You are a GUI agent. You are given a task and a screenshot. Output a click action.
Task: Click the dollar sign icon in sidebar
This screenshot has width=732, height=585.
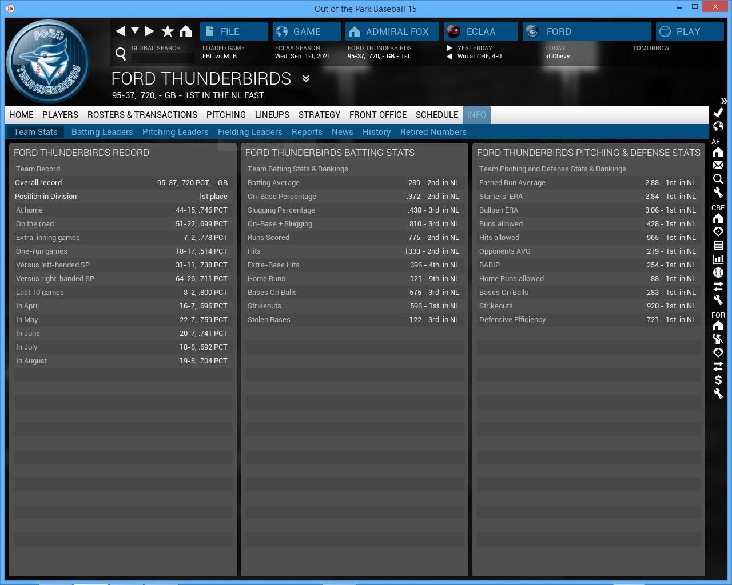pos(718,380)
